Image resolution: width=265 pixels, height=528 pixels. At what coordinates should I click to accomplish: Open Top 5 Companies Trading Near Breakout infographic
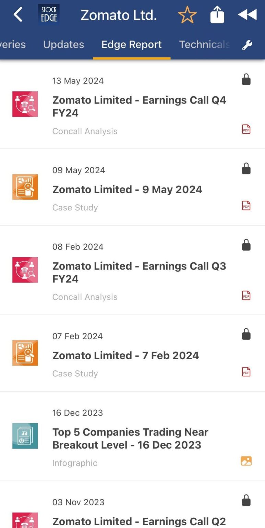(130, 438)
